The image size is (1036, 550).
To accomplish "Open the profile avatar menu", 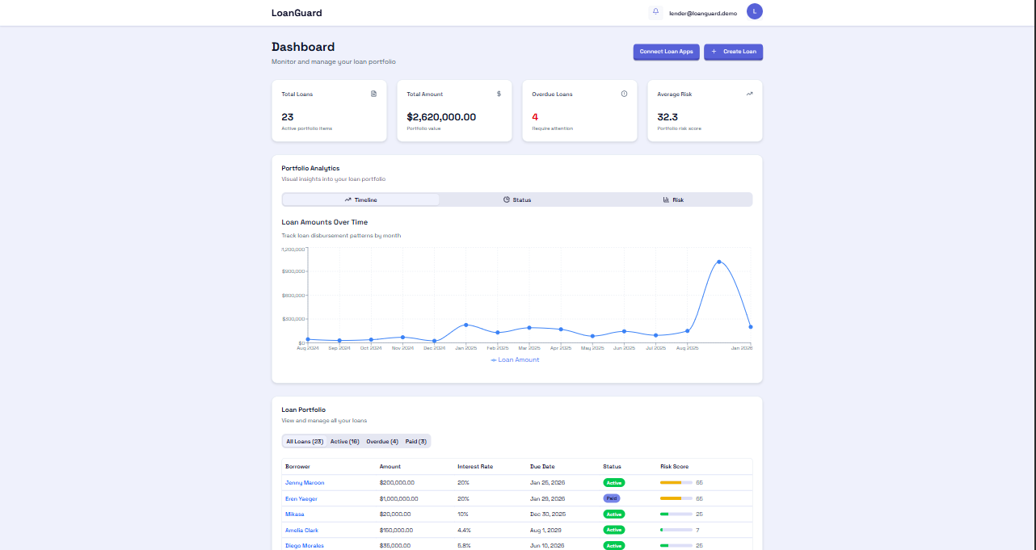I will [754, 11].
